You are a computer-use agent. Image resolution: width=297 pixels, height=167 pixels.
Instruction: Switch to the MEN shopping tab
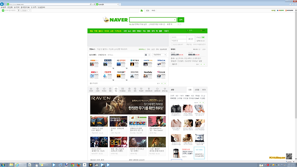point(204,90)
